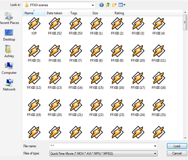Select the FFXIII (12) file
Image resolution: width=188 pixels, height=160 pixels.
(x=34, y=81)
